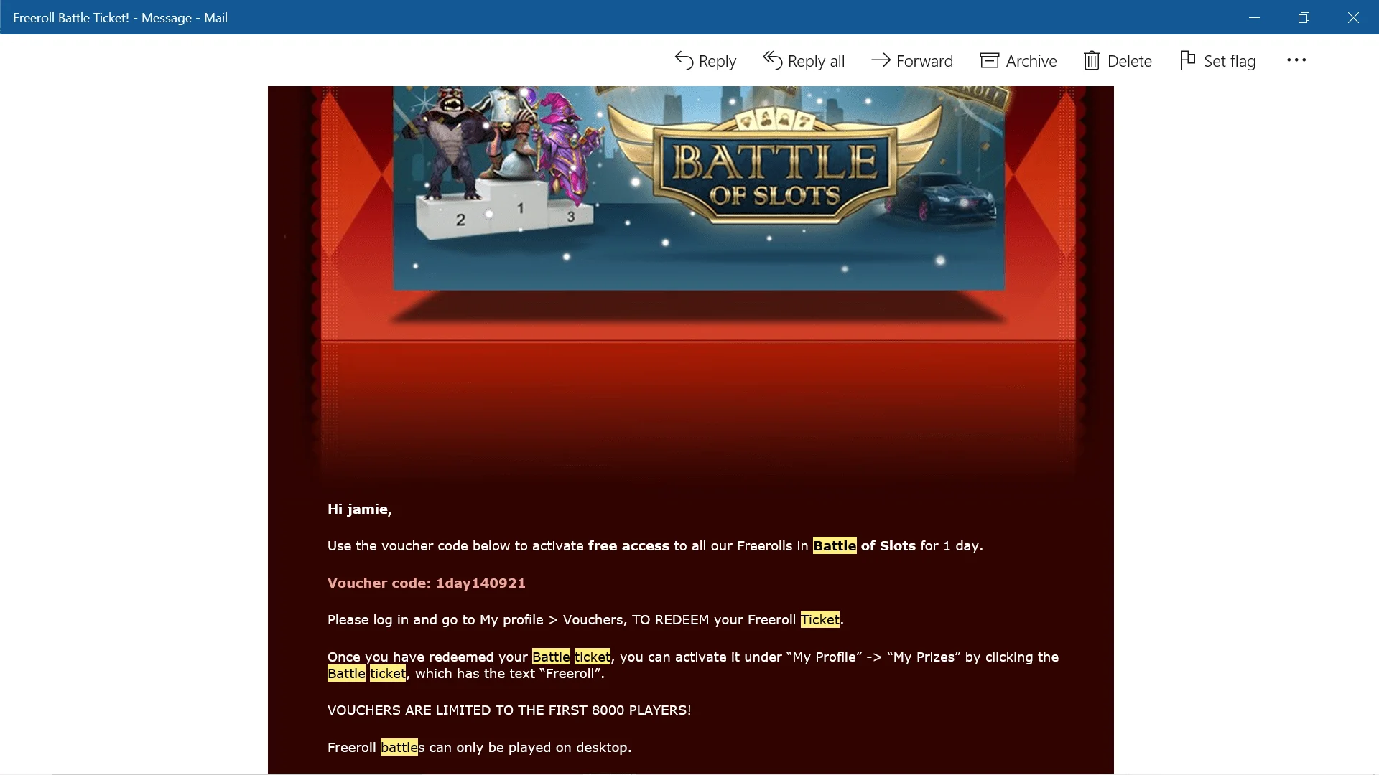1379x775 pixels.
Task: Restore down the Mail window
Action: (x=1304, y=17)
